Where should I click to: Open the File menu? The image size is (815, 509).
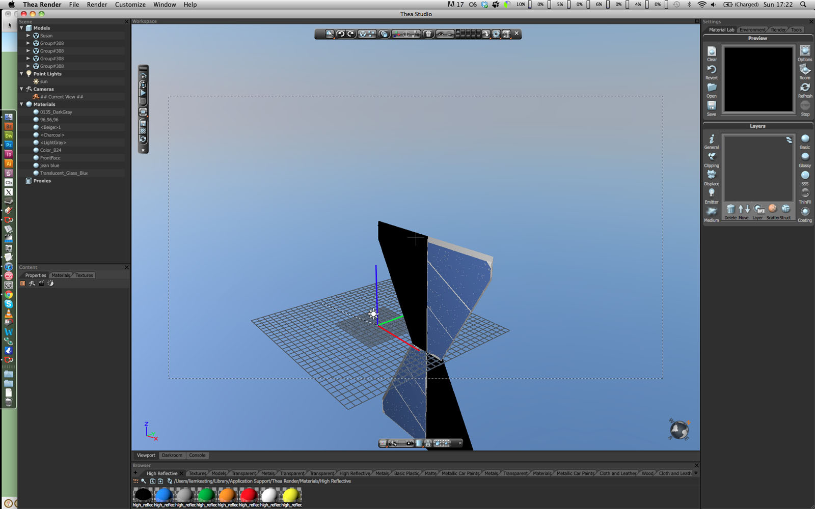(x=74, y=5)
